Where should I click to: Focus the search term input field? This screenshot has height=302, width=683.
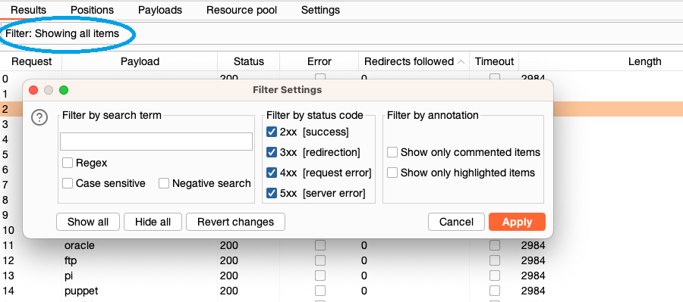click(x=156, y=142)
